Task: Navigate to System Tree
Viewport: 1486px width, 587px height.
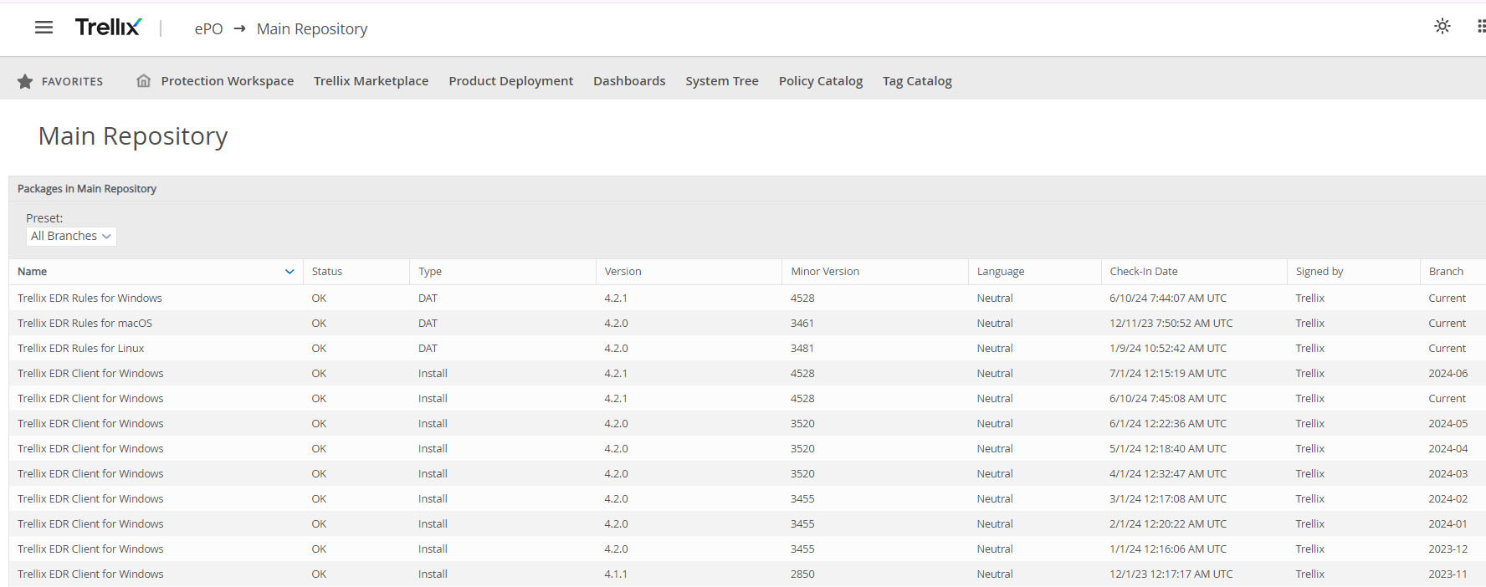Action: point(722,81)
